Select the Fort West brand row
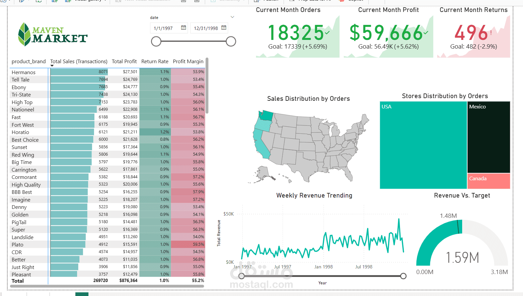 [x=107, y=124]
